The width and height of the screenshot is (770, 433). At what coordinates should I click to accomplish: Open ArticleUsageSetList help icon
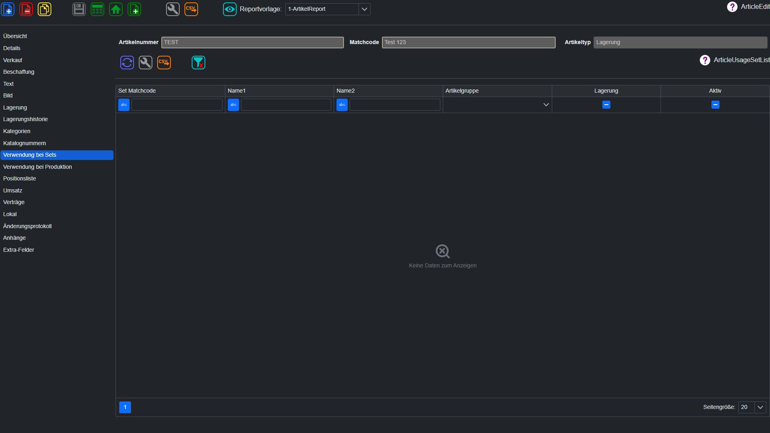pos(705,60)
